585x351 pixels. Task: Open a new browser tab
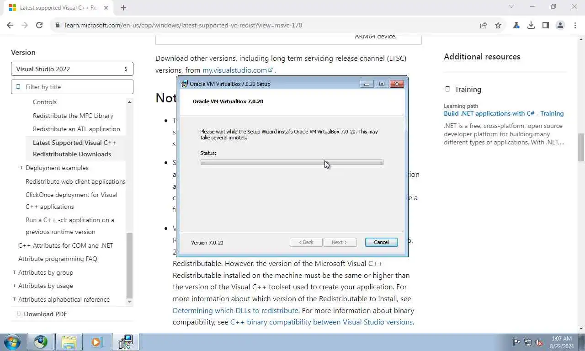pyautogui.click(x=123, y=7)
